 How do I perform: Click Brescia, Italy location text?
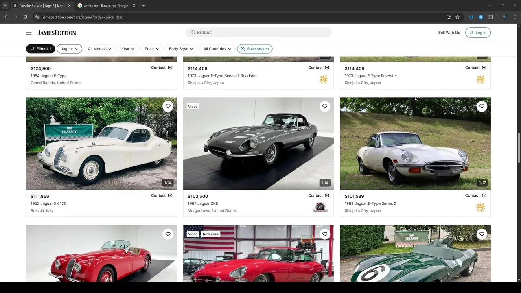[42, 211]
